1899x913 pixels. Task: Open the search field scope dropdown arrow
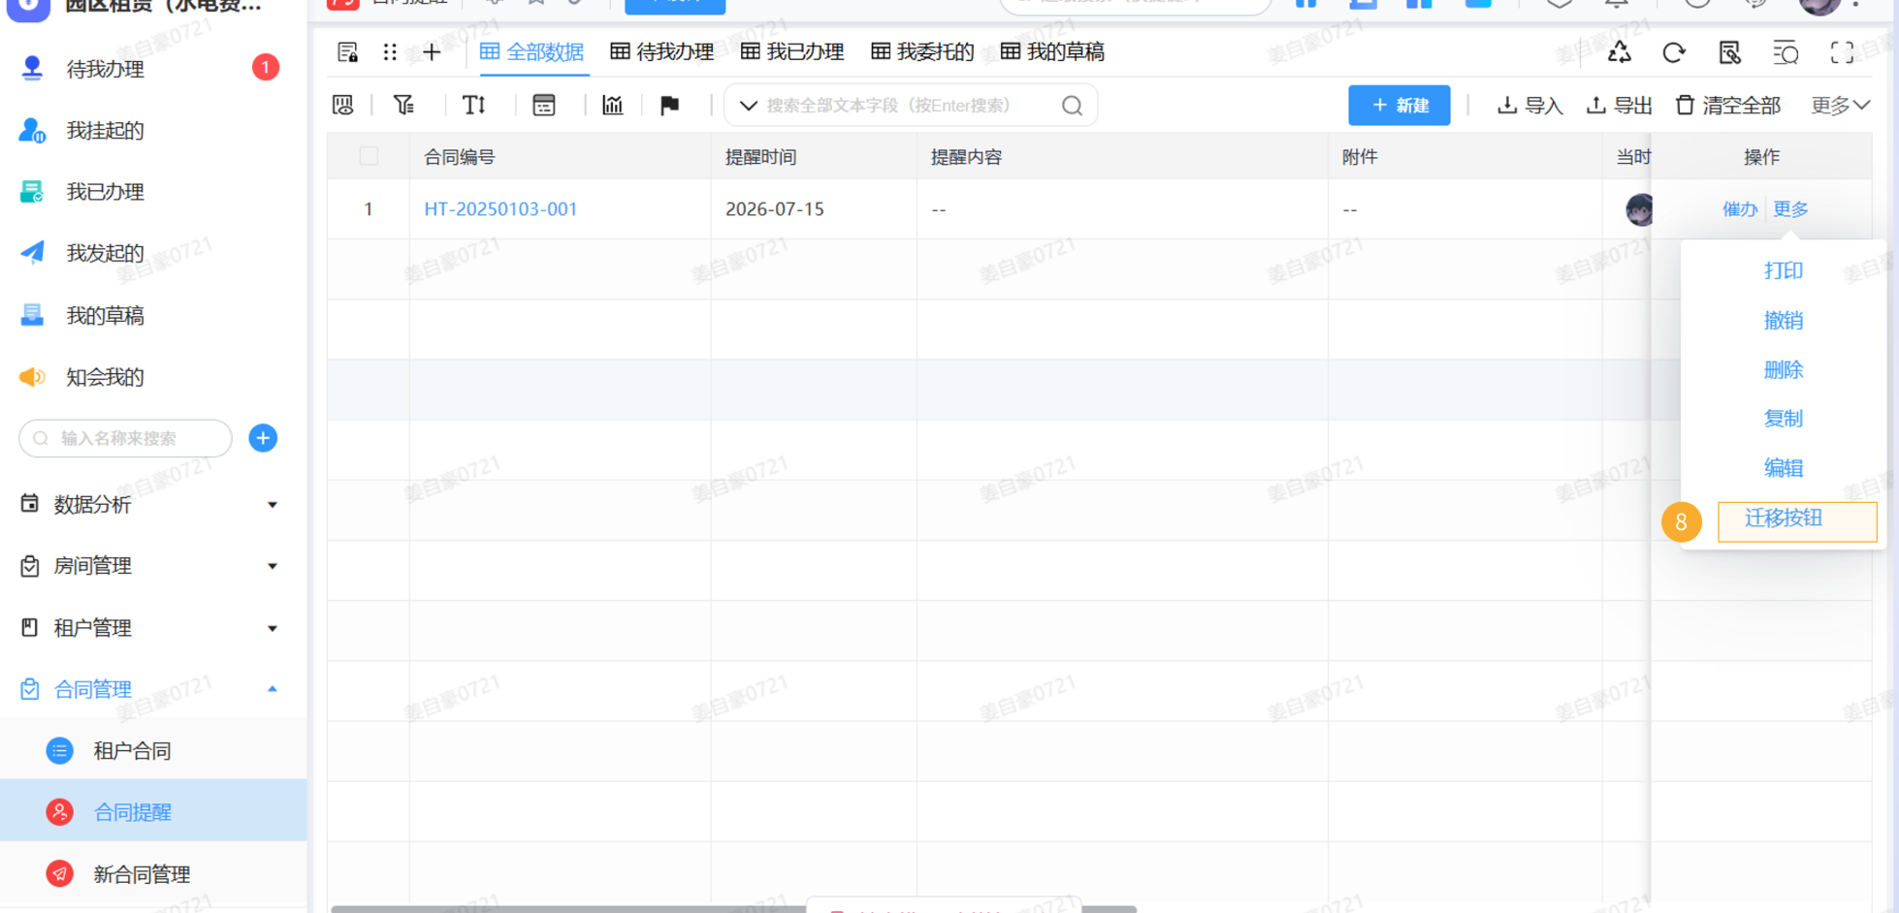[x=748, y=105]
